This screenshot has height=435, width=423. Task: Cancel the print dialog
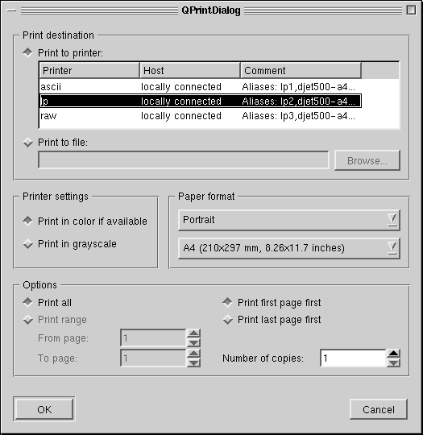(x=379, y=409)
